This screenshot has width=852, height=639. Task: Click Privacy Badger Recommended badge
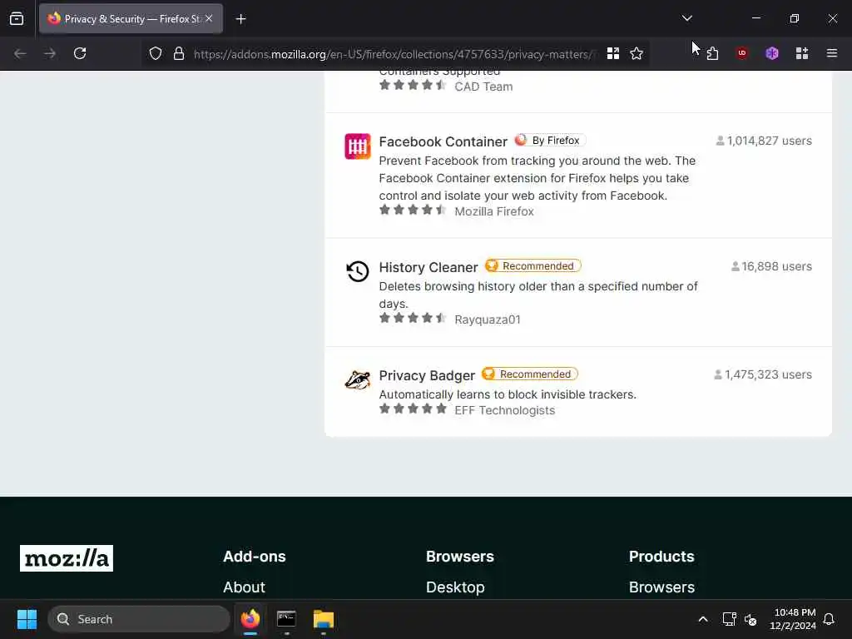(530, 374)
